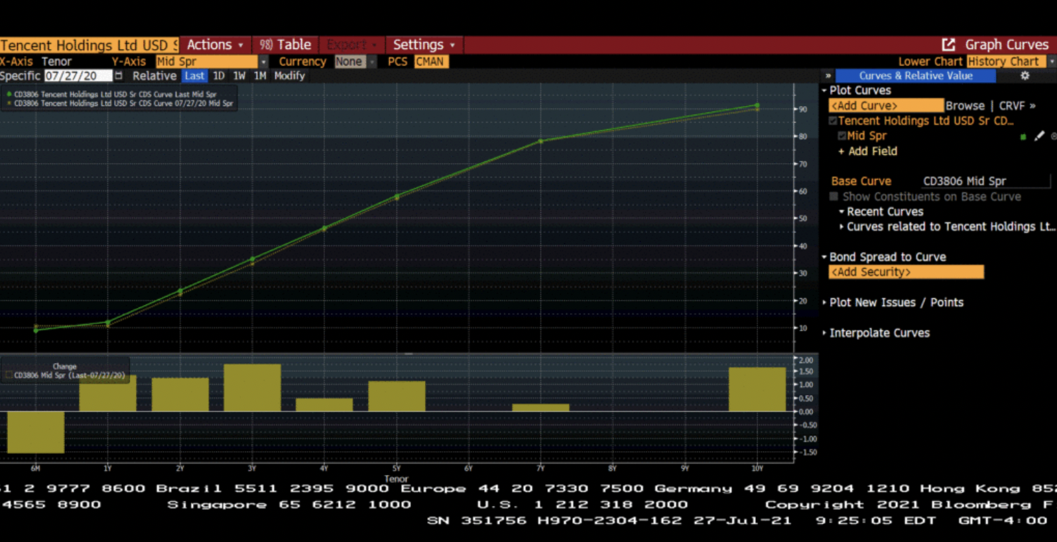Open the gear settings in the curves panel

1025,76
